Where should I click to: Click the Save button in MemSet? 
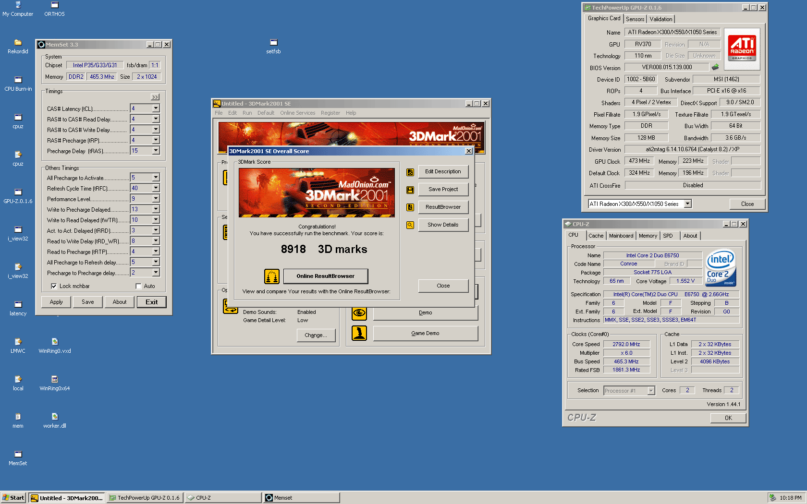pyautogui.click(x=88, y=302)
